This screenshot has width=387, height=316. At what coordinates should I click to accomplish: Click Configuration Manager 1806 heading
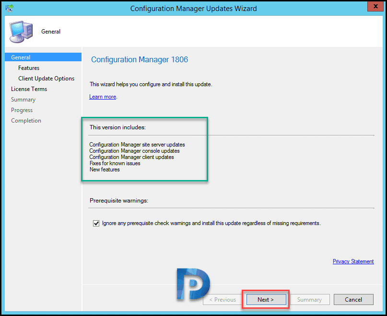(x=140, y=59)
